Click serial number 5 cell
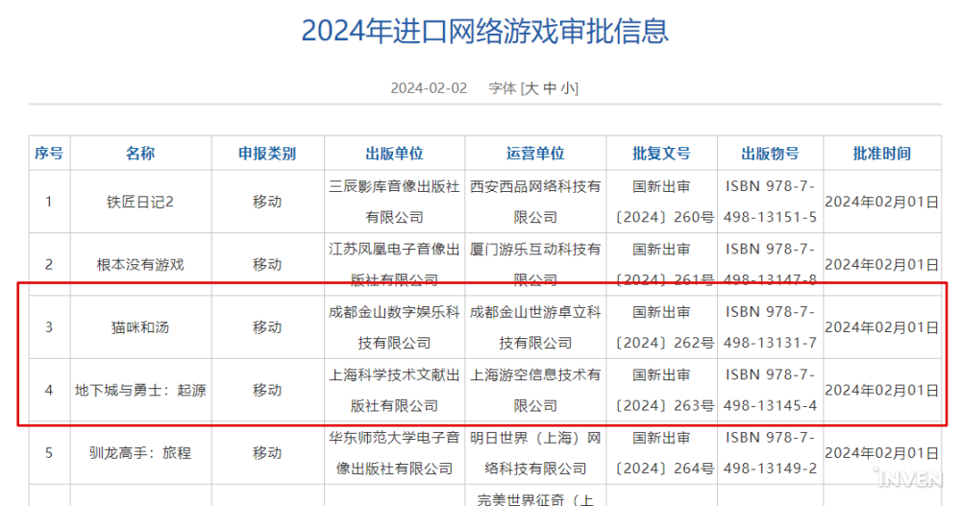The image size is (961, 506). (49, 453)
